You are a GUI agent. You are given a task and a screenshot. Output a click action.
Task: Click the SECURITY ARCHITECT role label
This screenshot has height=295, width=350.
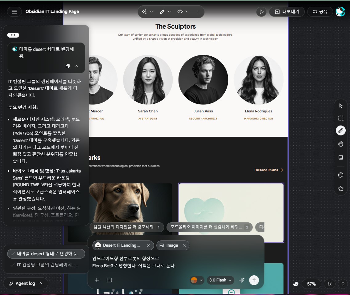(x=203, y=119)
